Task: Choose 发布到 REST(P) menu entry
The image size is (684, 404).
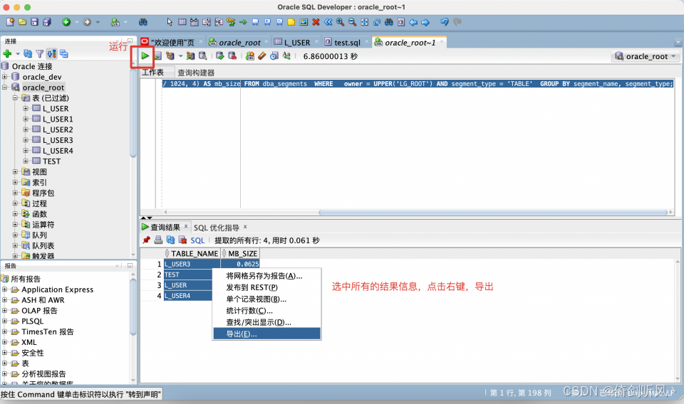Action: [x=266, y=287]
